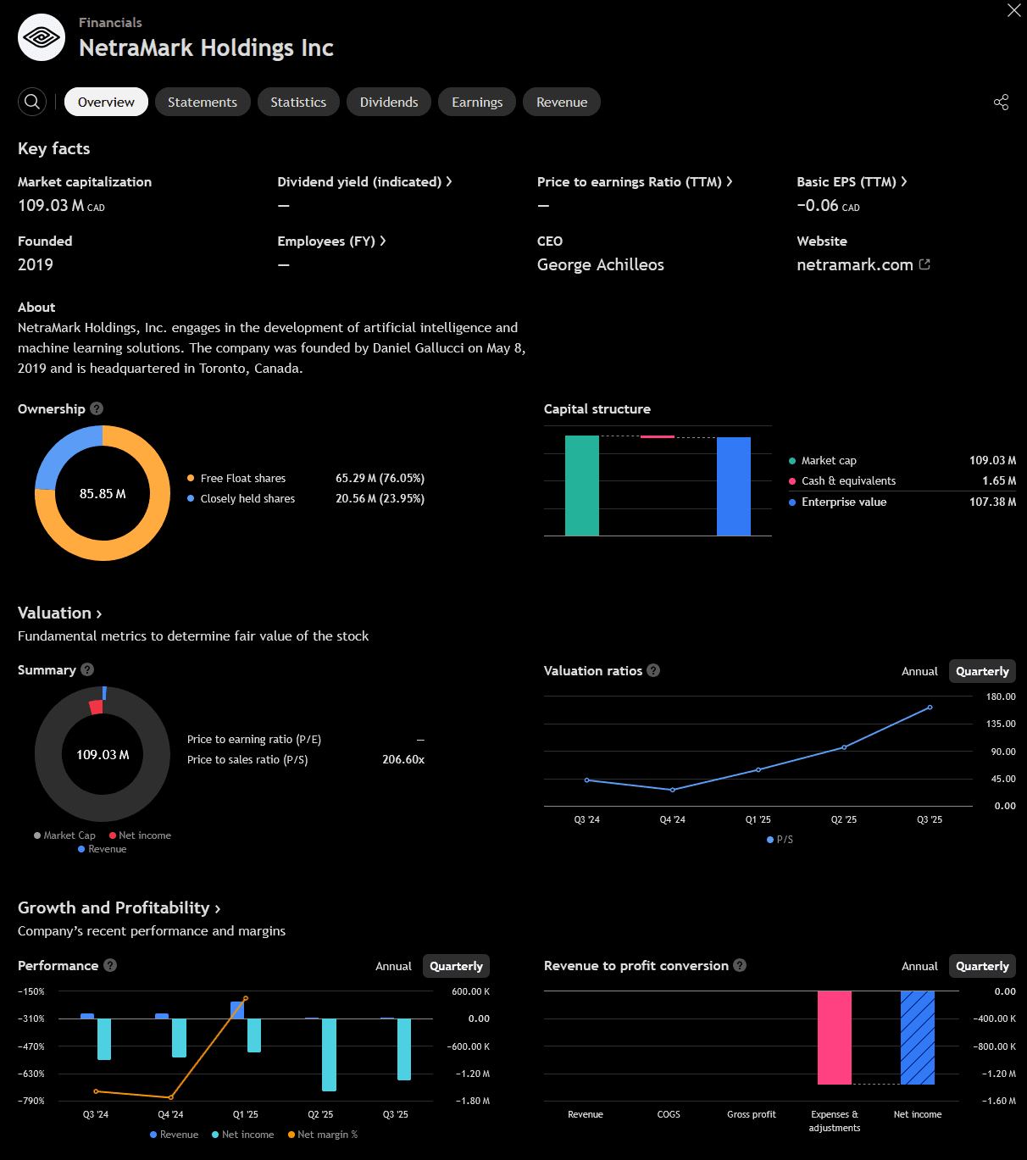Click Basic EPS value −0.06 CAD
The height and width of the screenshot is (1160, 1027).
pos(828,205)
